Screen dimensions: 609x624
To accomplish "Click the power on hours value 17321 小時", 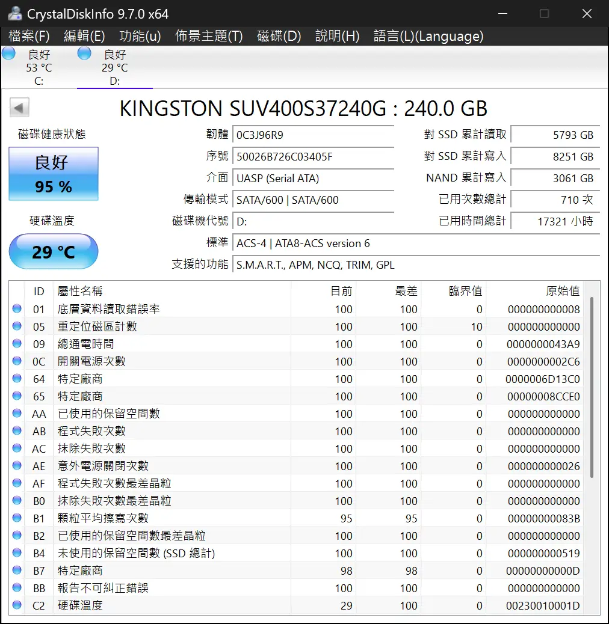I will click(555, 221).
